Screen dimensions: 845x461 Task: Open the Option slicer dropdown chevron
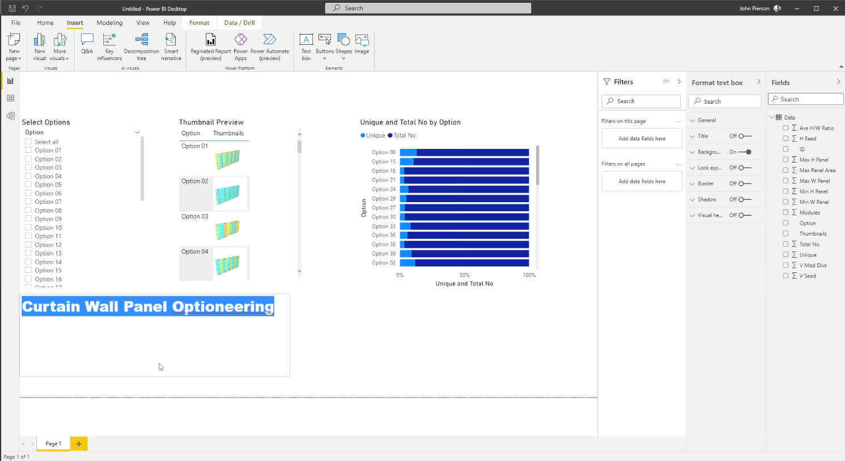[137, 133]
